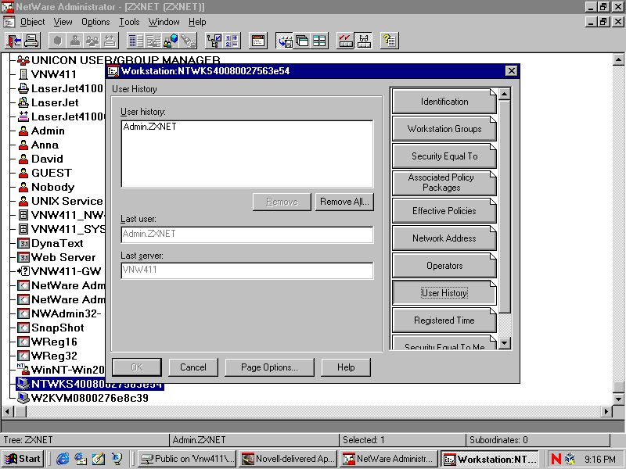The height and width of the screenshot is (469, 626).
Task: Click the Rights to Other Objects toolbar icon
Action: tap(153, 41)
